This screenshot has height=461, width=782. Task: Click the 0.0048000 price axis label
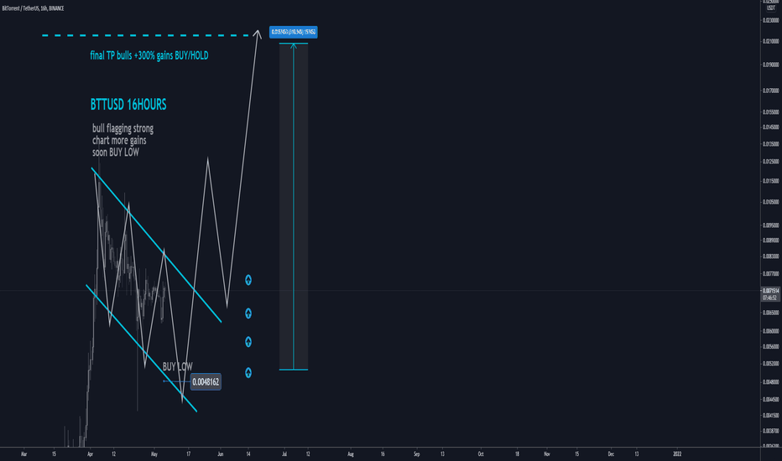pyautogui.click(x=770, y=381)
